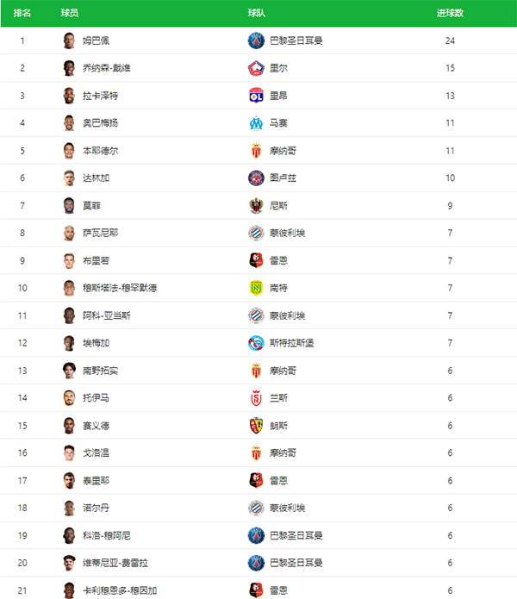Screen dimensions: 517x599
Task: Click the Nantes yellow club logo
Action: click(x=256, y=288)
